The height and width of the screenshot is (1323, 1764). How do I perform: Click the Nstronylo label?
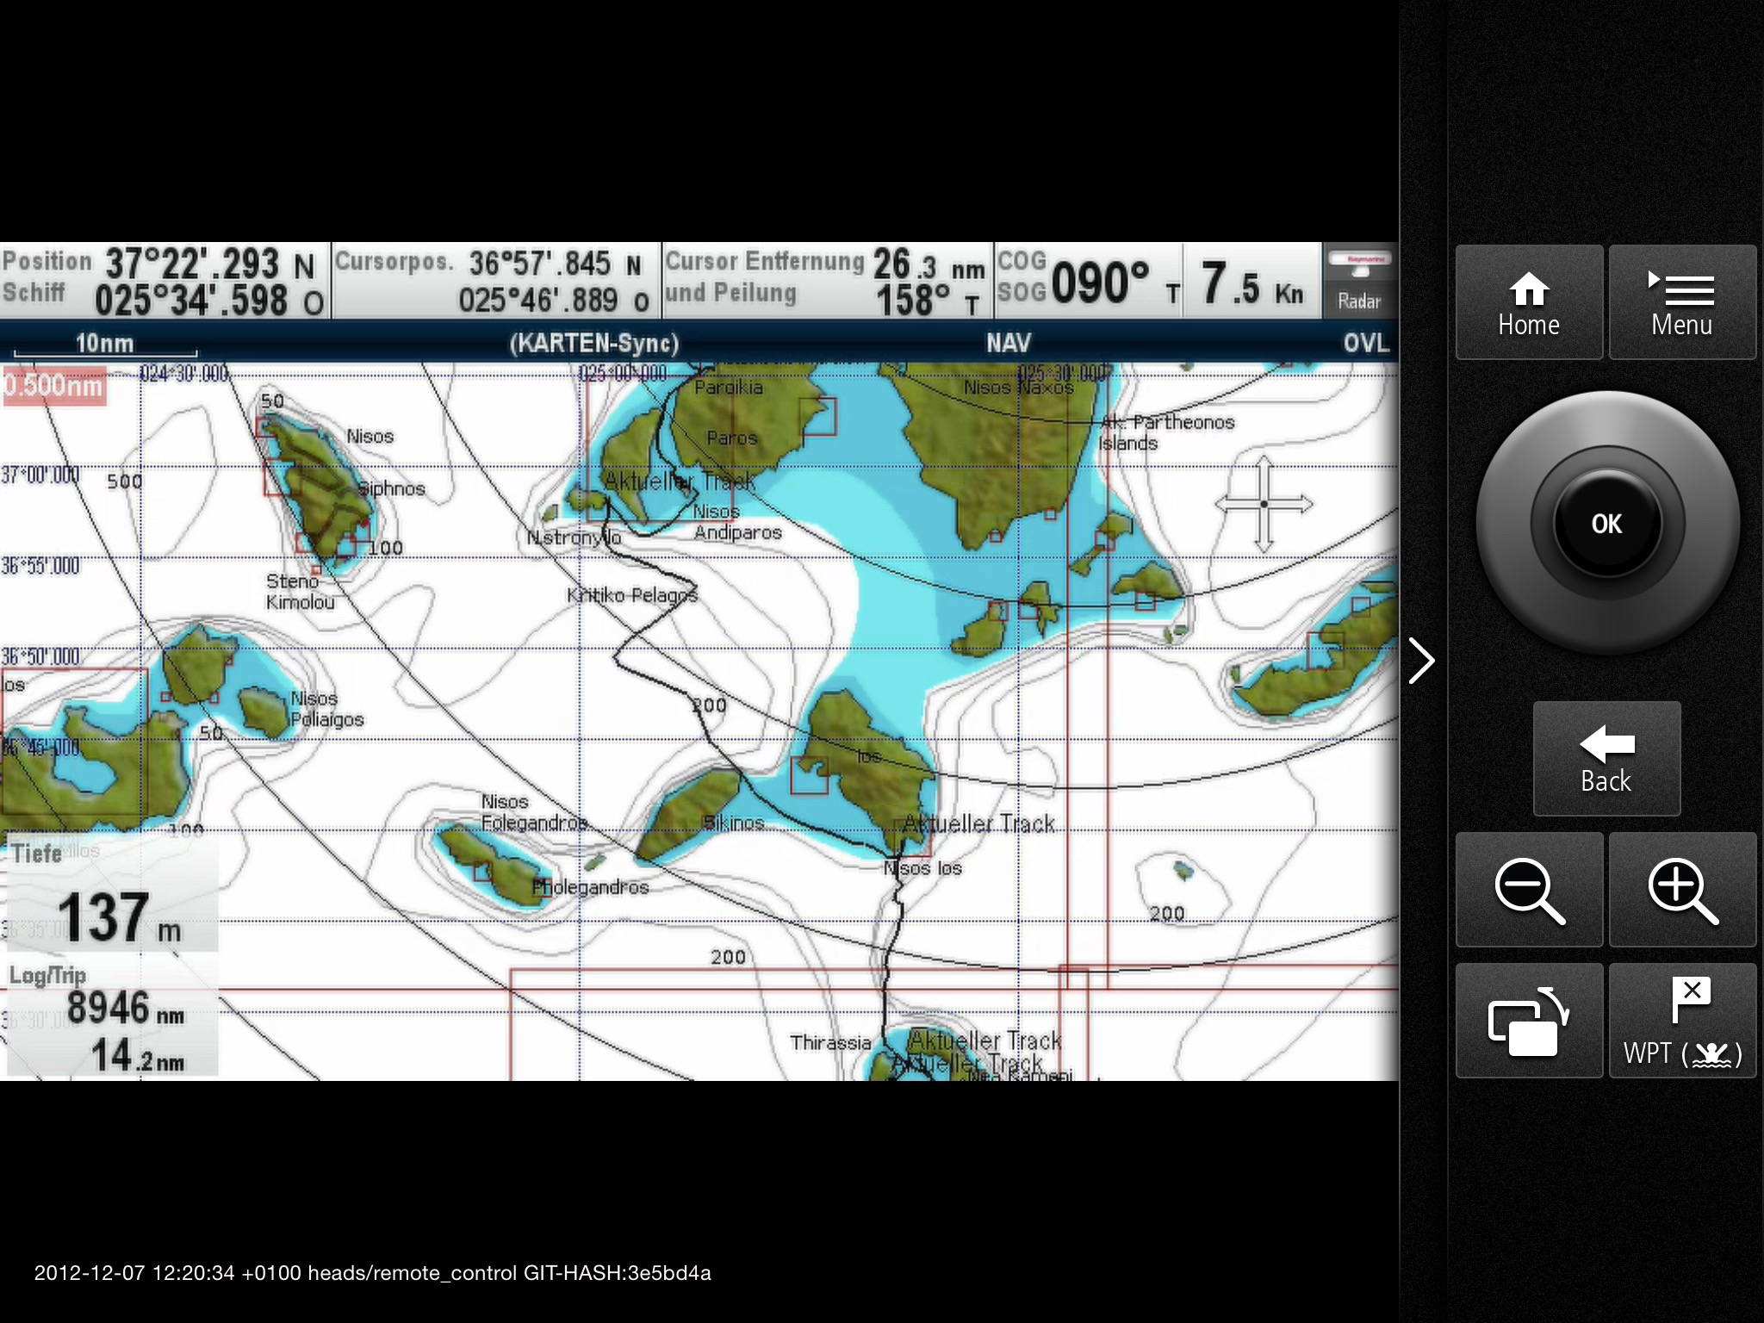(575, 537)
